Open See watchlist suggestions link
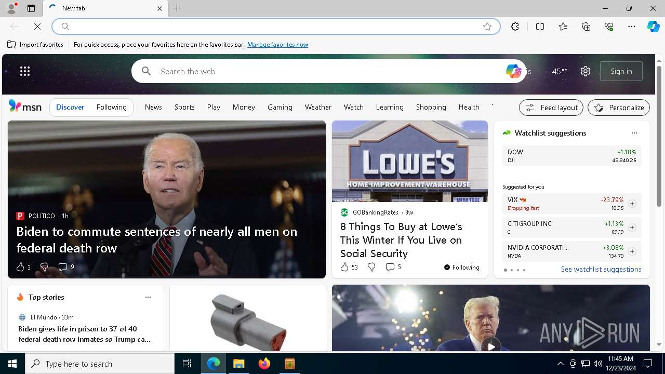The image size is (665, 374). 601,269
